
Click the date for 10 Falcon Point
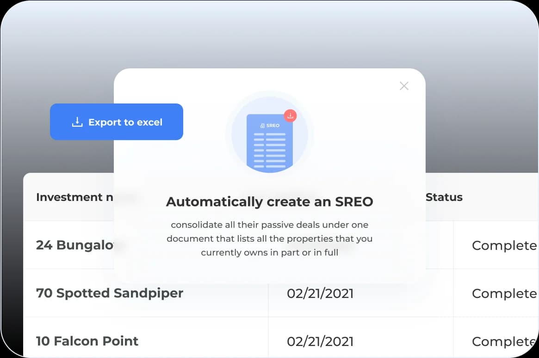[320, 341]
